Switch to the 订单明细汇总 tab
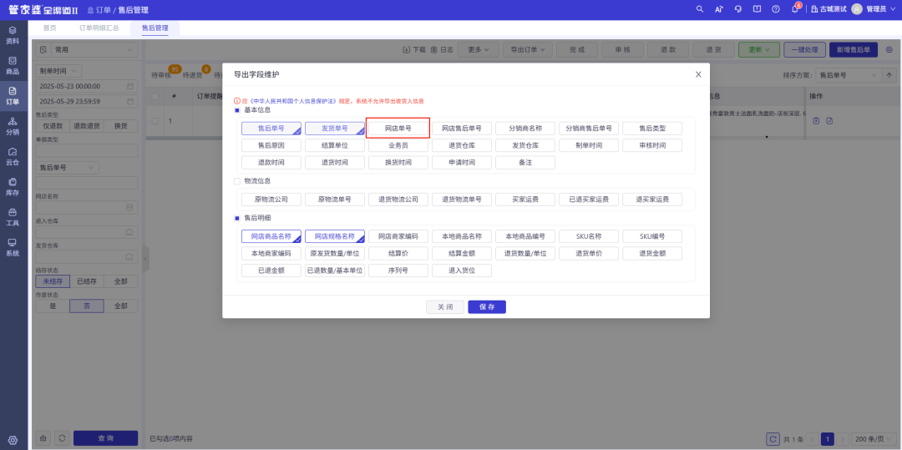902x450 pixels. pyautogui.click(x=99, y=28)
